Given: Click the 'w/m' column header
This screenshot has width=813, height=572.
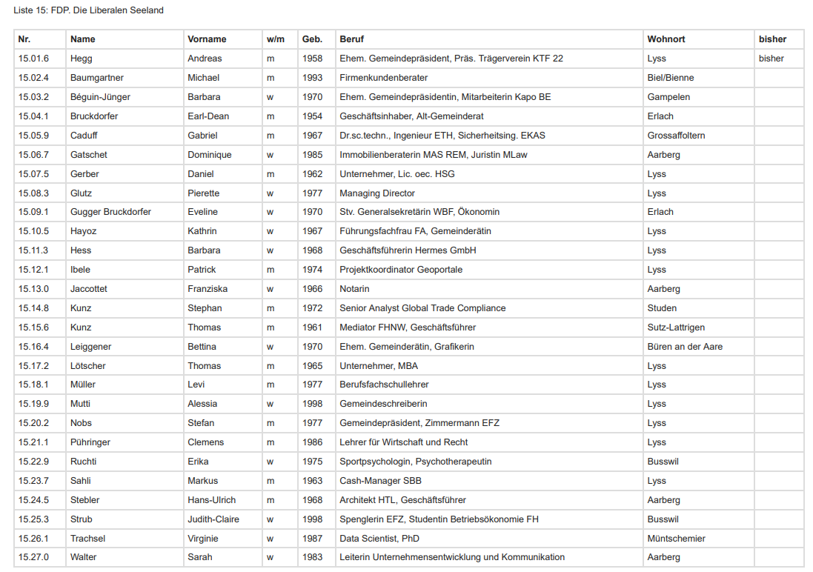Looking at the screenshot, I should point(275,39).
